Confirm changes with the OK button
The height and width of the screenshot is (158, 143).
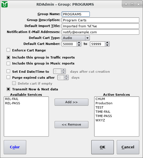tap(103, 147)
